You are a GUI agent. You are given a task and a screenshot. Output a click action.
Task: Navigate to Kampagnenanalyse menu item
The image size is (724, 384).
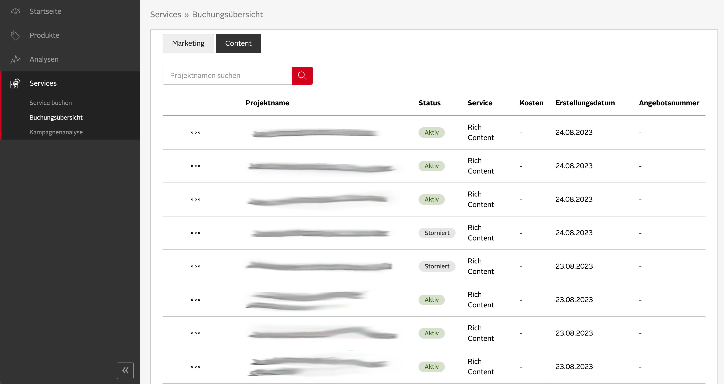click(56, 132)
